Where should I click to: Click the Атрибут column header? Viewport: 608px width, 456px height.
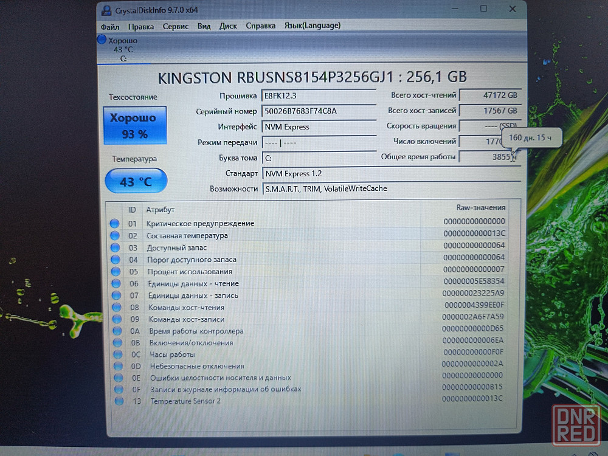click(x=160, y=210)
